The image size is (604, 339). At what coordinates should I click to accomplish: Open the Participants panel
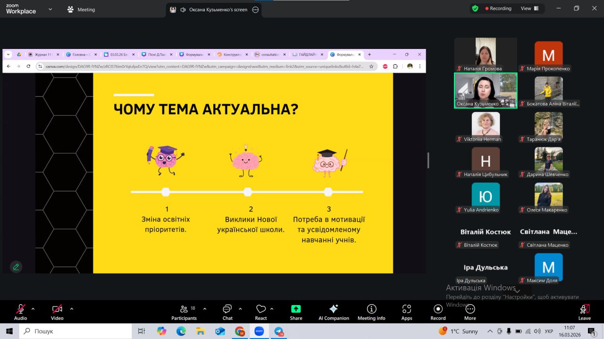coord(184,312)
